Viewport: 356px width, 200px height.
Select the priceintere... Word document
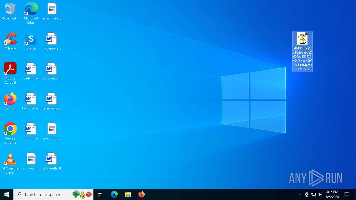click(x=52, y=42)
